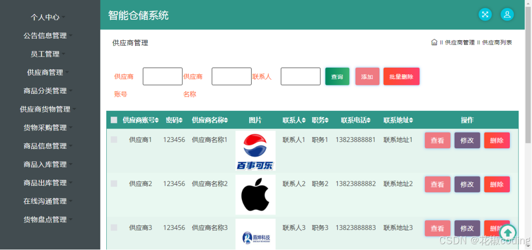Sort by 联系电话 column arrows
Viewport: 532px width, 250px height.
coord(368,120)
